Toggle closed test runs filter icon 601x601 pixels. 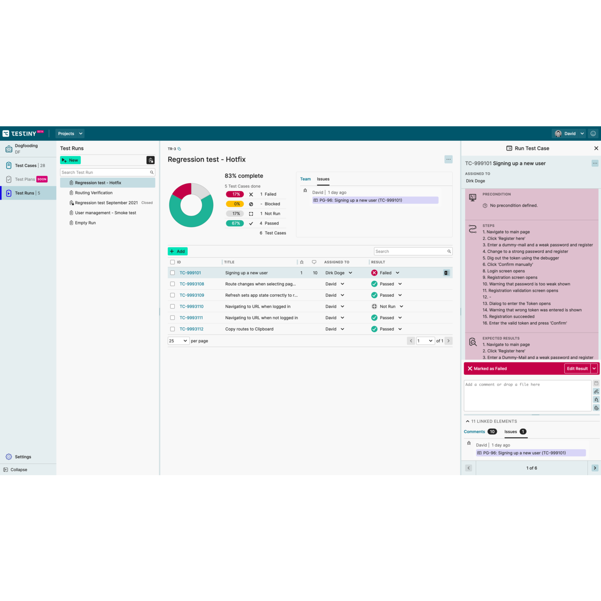click(150, 160)
